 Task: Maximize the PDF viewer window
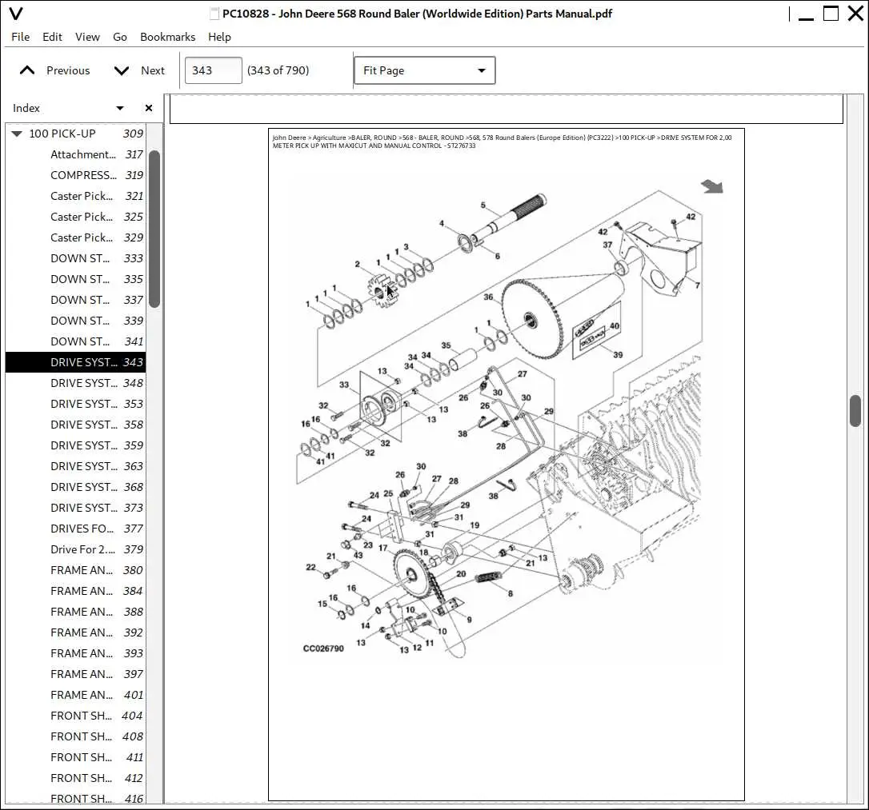coord(831,14)
